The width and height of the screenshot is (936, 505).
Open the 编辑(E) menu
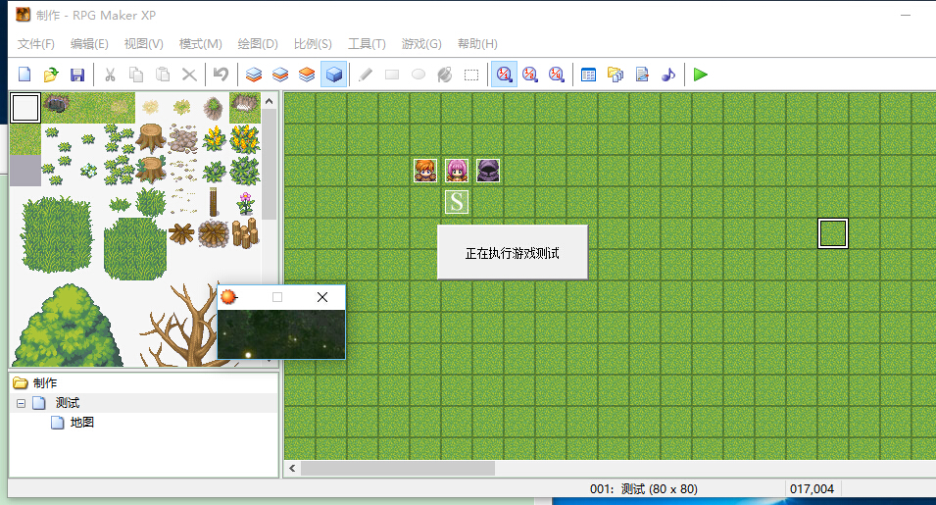89,43
